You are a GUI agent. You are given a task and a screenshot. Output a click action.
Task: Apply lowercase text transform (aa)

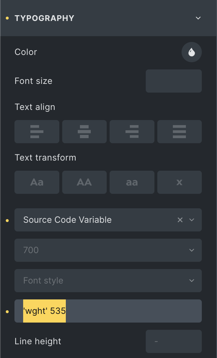click(x=132, y=182)
